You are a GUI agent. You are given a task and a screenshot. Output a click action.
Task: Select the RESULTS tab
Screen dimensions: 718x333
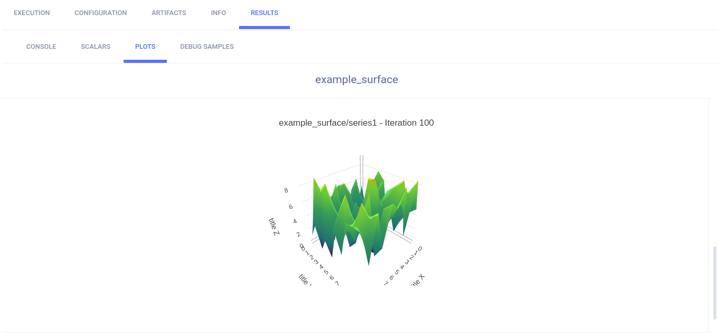pyautogui.click(x=264, y=13)
